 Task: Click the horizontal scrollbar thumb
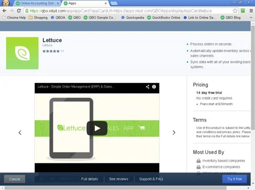click(x=115, y=188)
